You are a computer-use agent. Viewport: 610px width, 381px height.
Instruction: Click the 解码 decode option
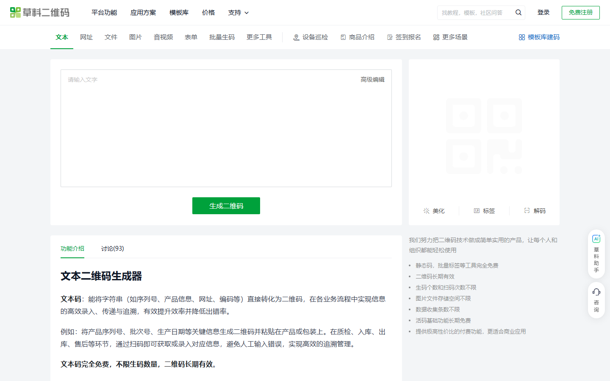[535, 211]
